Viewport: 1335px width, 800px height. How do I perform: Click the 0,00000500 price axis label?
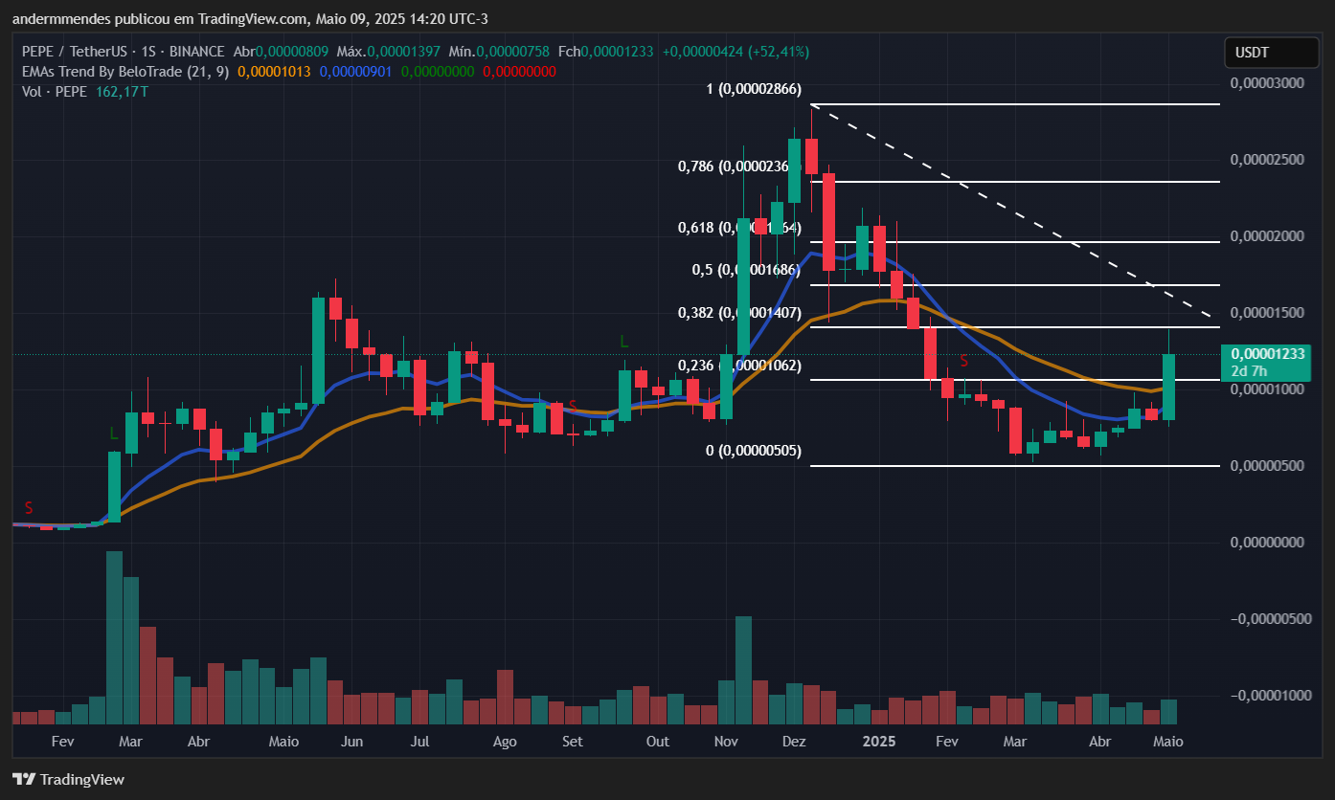1269,466
